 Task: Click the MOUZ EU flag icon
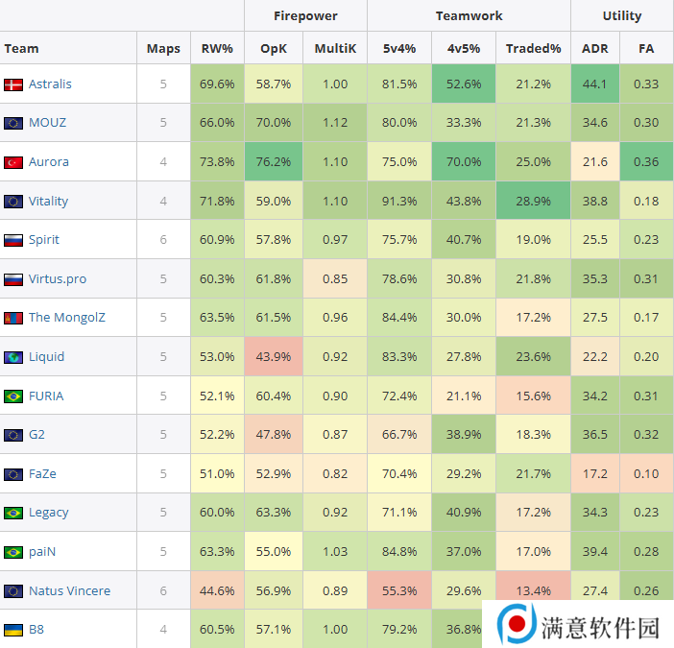tap(13, 123)
